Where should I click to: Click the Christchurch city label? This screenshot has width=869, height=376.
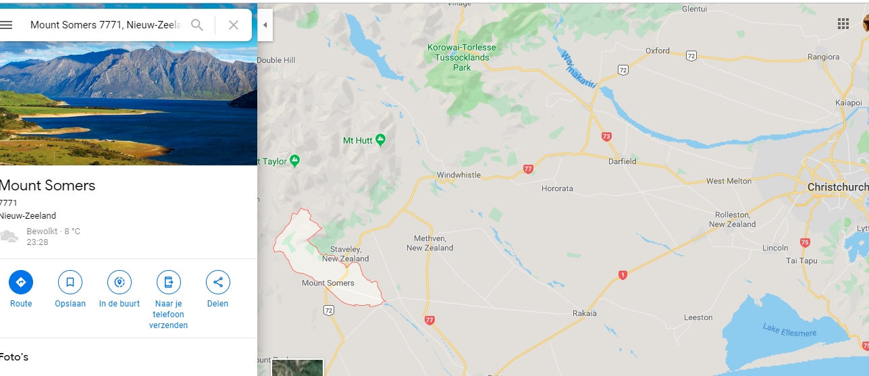click(x=838, y=187)
